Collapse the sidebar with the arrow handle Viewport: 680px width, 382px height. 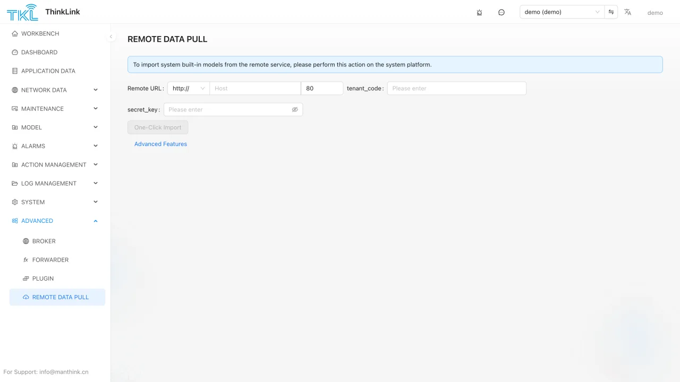click(x=110, y=37)
